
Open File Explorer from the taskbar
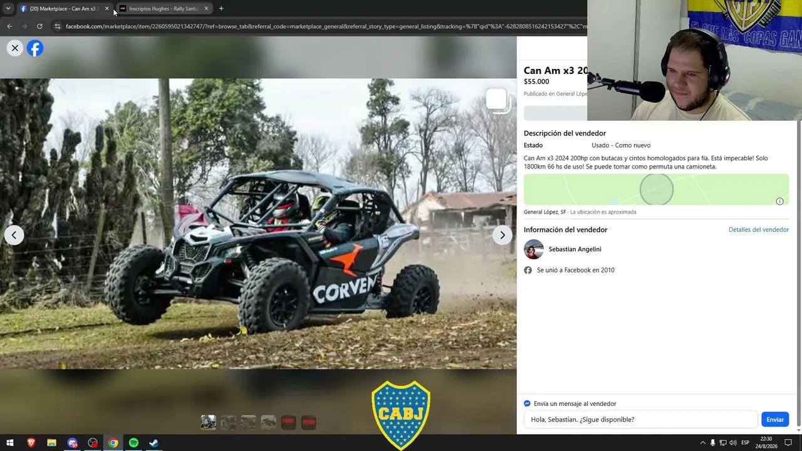[x=51, y=443]
